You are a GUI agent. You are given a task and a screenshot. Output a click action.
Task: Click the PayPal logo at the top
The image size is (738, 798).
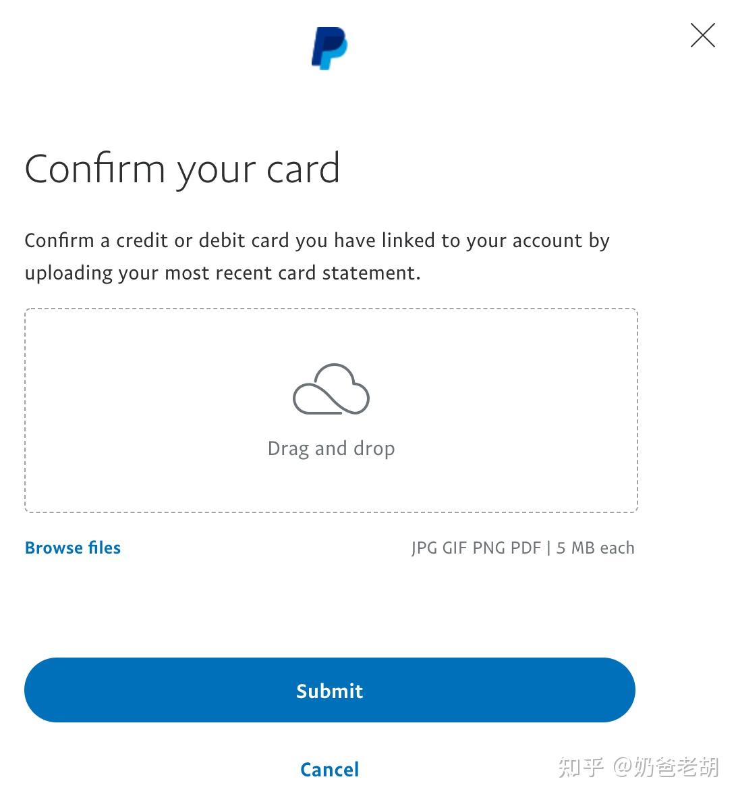(329, 46)
